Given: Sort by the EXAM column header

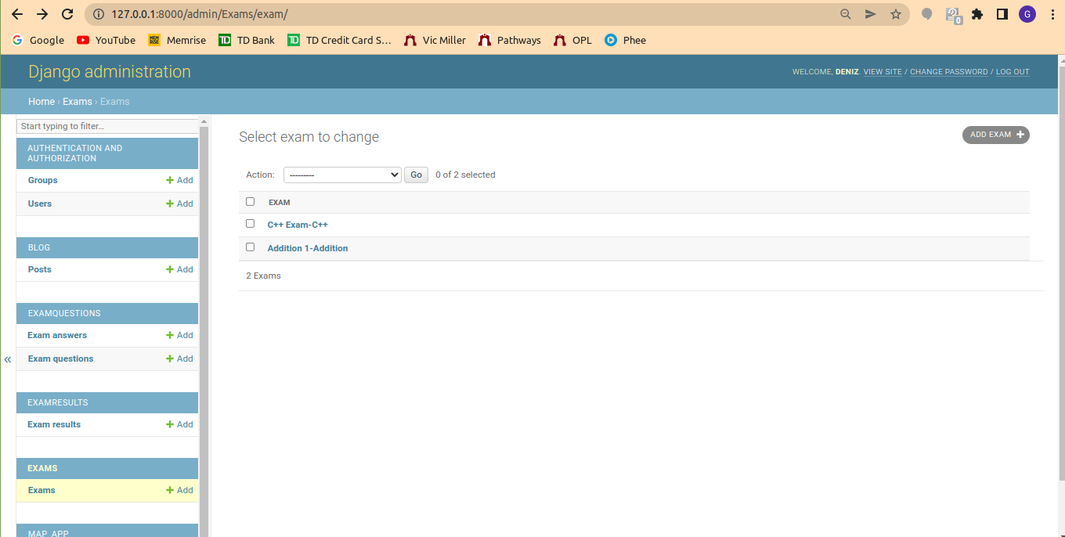Looking at the screenshot, I should pyautogui.click(x=280, y=202).
